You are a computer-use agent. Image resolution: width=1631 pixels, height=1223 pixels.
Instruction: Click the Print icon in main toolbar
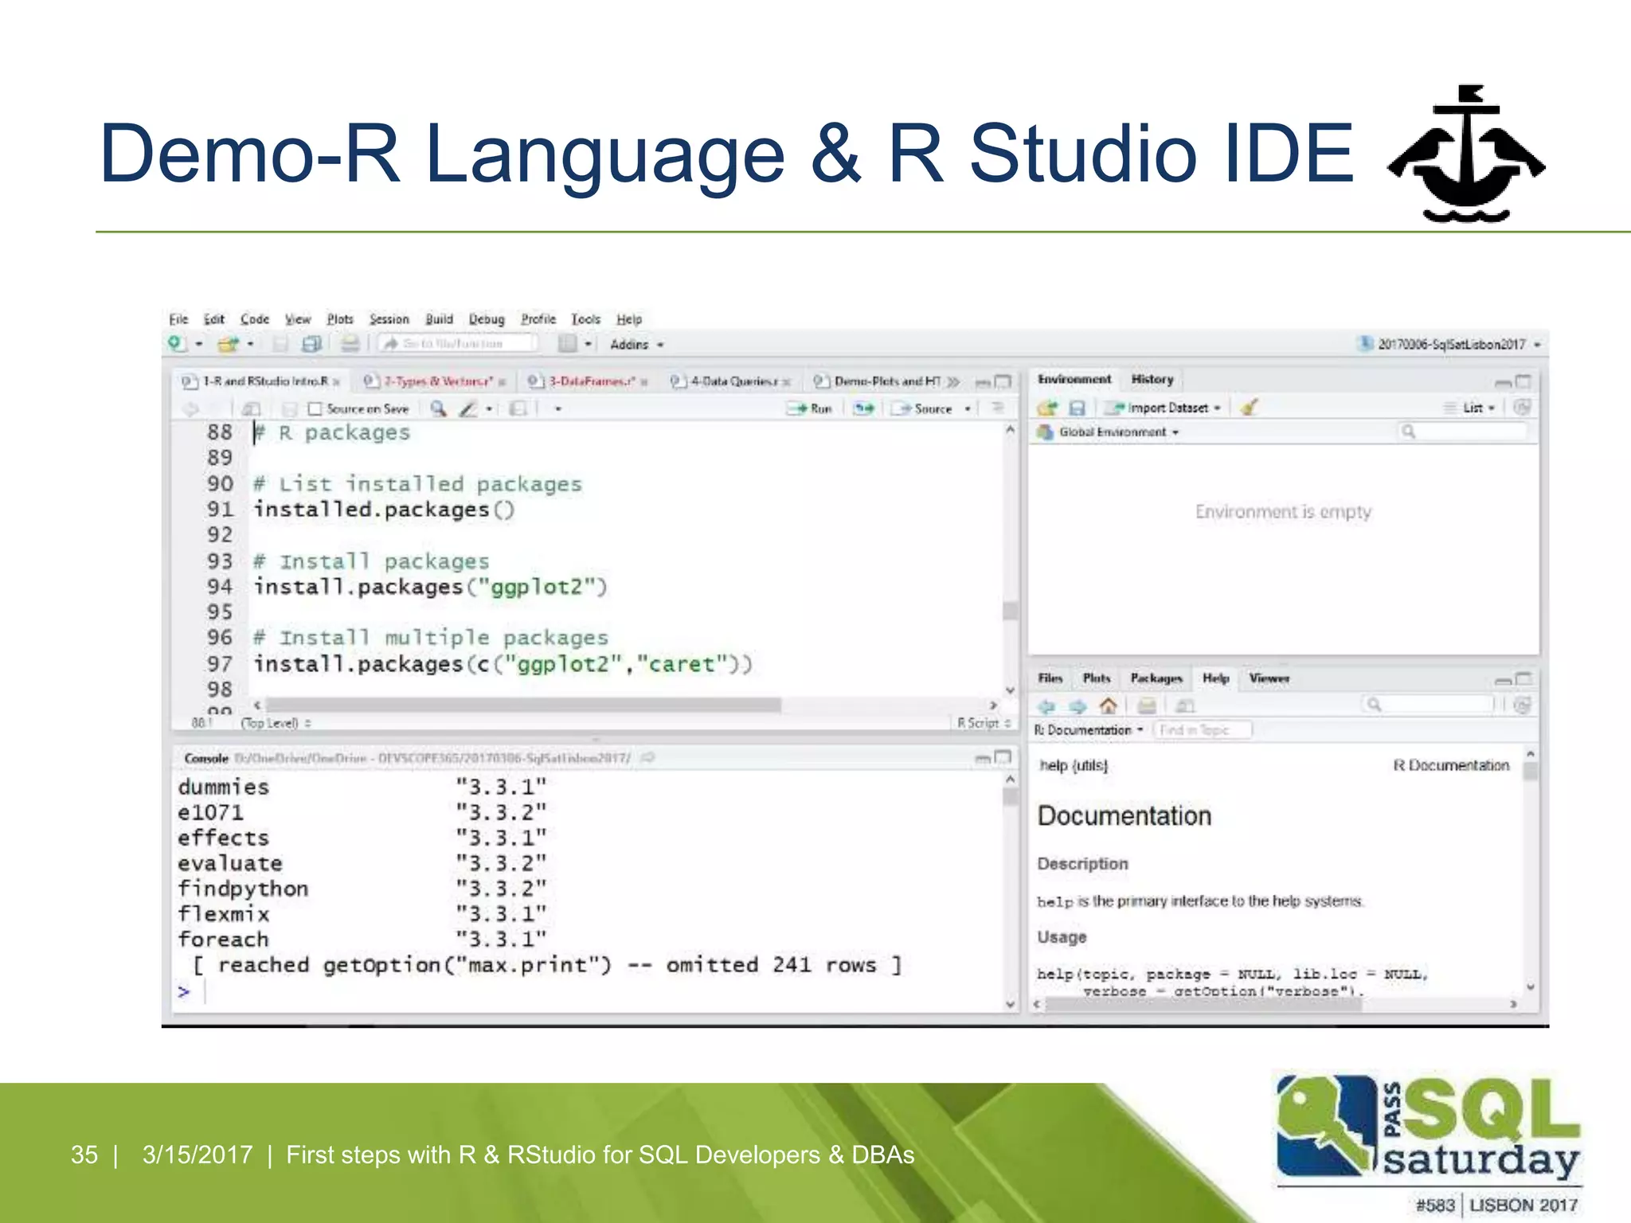350,344
